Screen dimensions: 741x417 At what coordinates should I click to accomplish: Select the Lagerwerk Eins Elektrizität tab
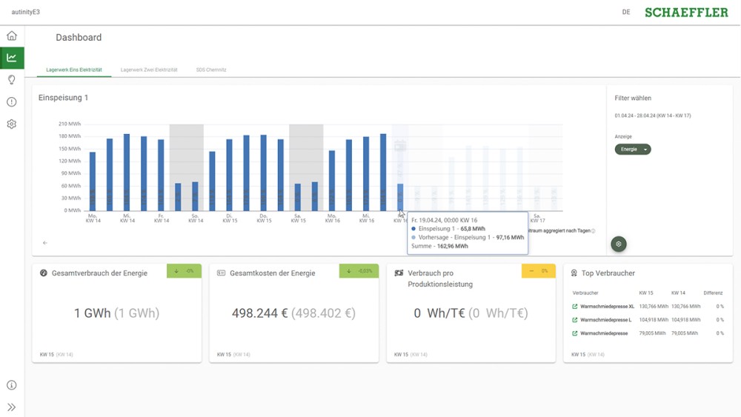click(74, 70)
